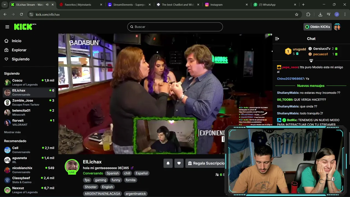Click the fps tag
Screen dimensions: 350x197
pos(87,180)
